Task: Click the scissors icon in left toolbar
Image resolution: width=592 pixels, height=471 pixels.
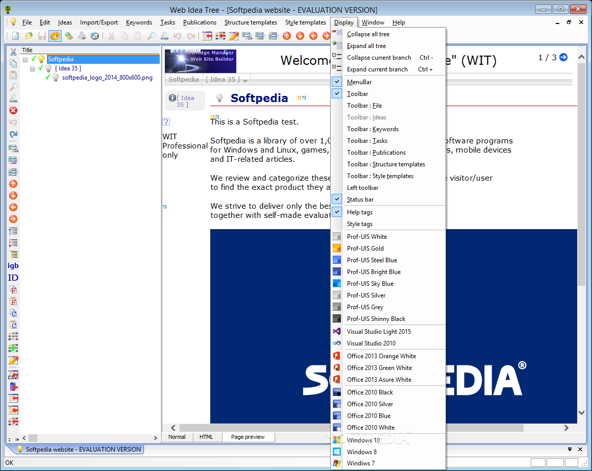Action: tap(13, 52)
